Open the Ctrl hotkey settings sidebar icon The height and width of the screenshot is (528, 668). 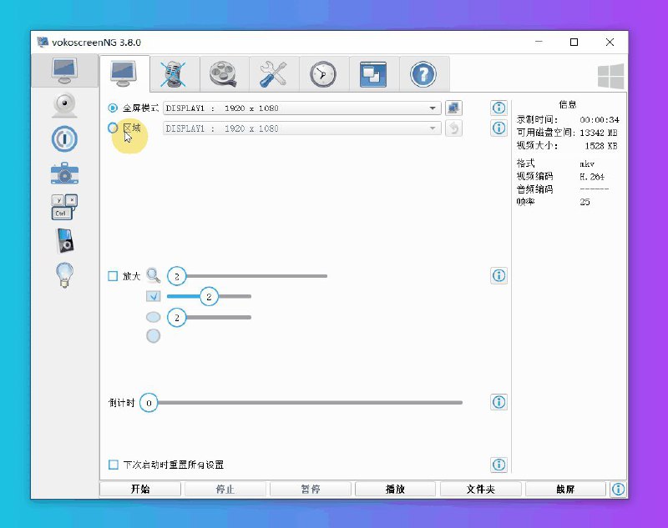click(x=64, y=206)
